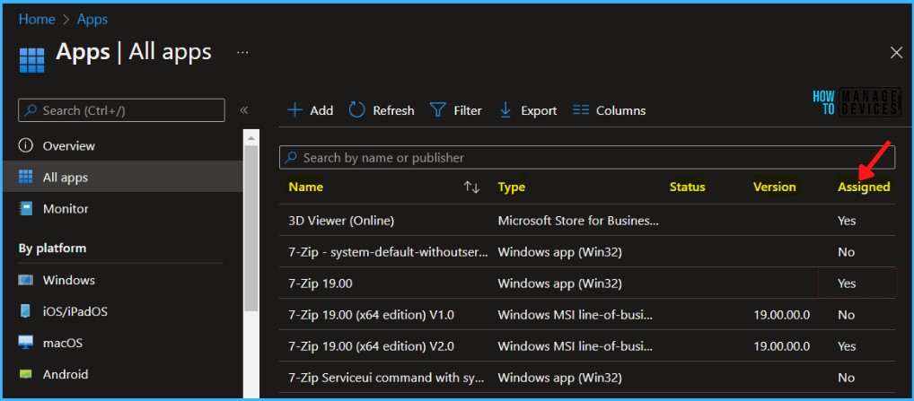Click the Add button label
The width and height of the screenshot is (914, 401).
pyautogui.click(x=321, y=110)
